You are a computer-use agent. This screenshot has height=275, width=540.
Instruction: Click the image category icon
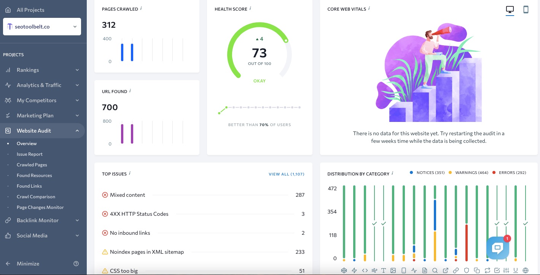tap(393, 270)
